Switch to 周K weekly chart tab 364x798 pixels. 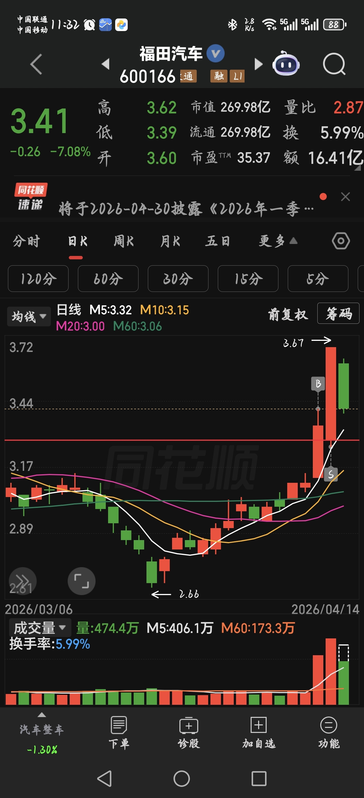124,241
